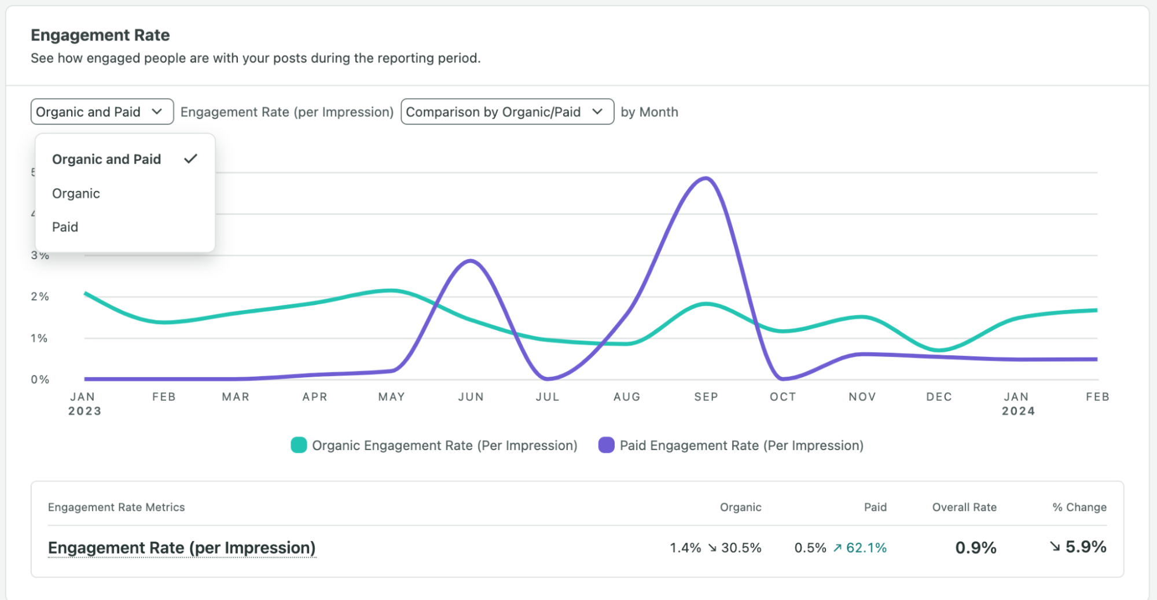Click the JUN label on the x-axis

point(471,397)
